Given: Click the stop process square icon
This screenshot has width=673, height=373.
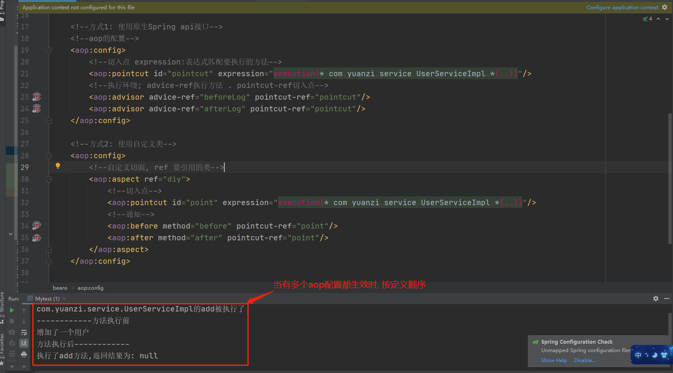Looking at the screenshot, I should pos(12,321).
